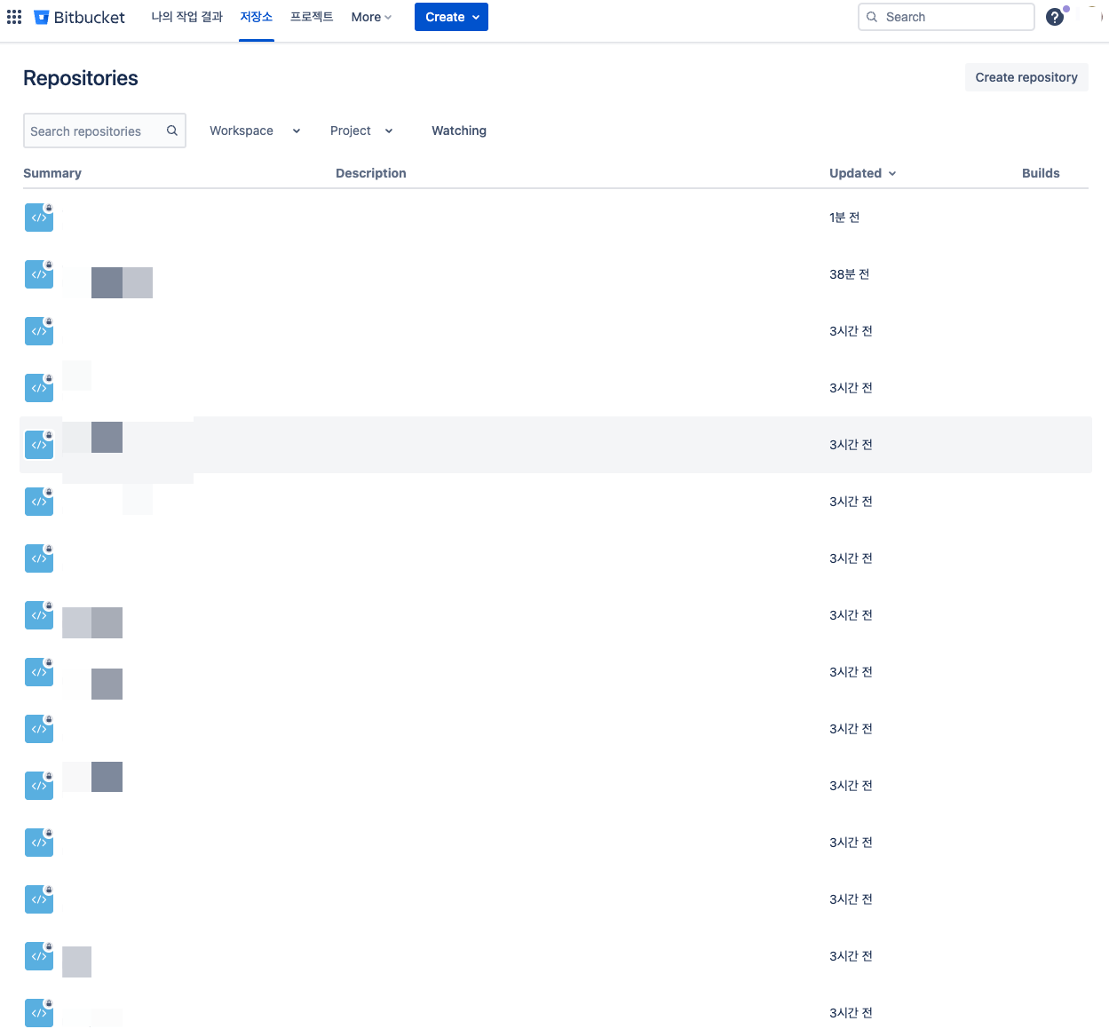Expand the Project filter dropdown
The image size is (1109, 1029).
pos(361,131)
